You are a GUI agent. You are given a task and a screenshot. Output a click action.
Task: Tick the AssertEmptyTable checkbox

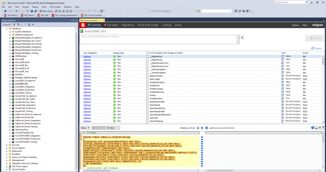[x=147, y=102]
